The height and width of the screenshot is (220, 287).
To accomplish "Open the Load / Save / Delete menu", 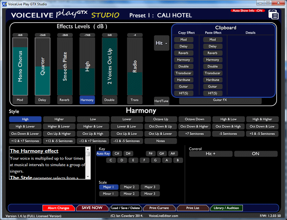I will (126, 208).
